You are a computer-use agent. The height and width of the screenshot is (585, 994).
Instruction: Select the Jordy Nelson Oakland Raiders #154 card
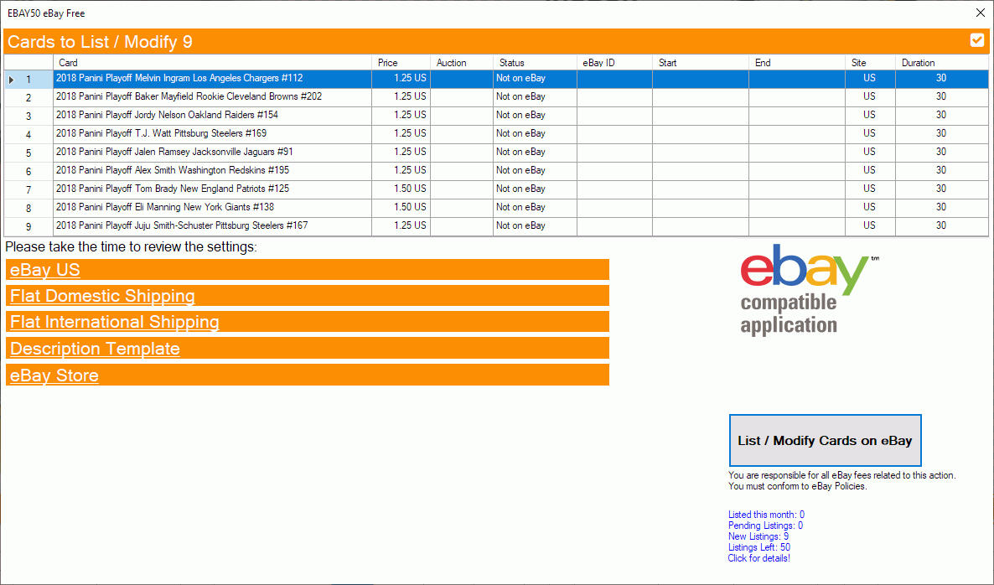(212, 116)
